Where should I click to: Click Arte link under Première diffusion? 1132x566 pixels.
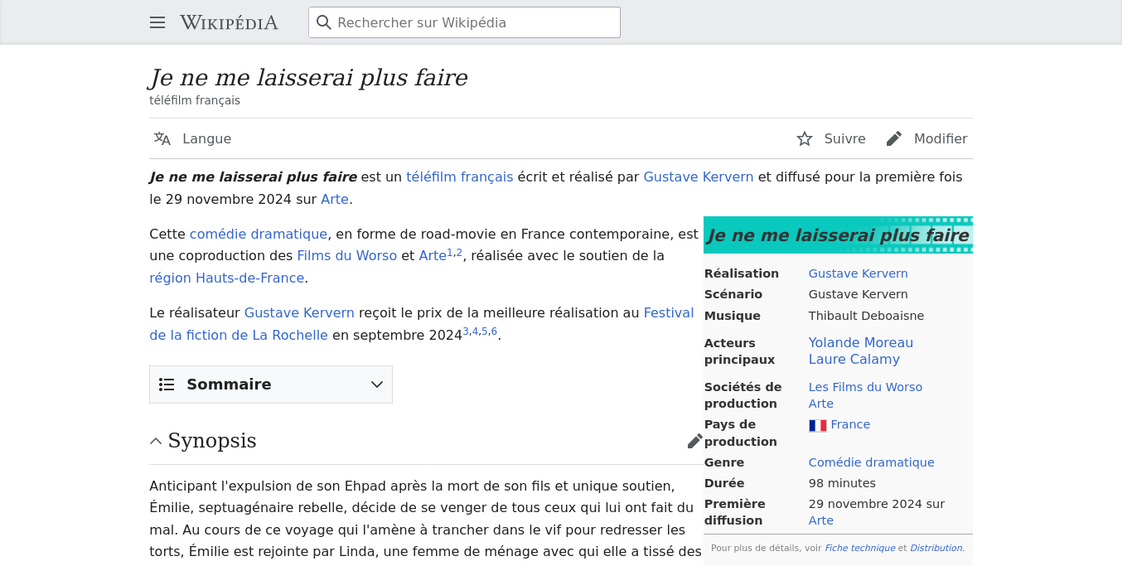coord(821,520)
